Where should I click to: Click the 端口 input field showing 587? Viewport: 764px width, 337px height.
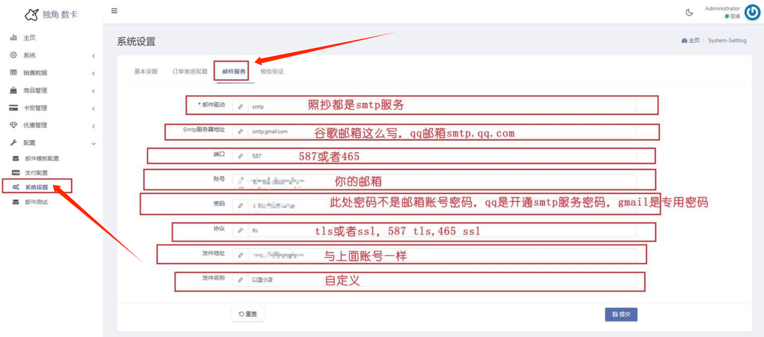[x=442, y=156]
